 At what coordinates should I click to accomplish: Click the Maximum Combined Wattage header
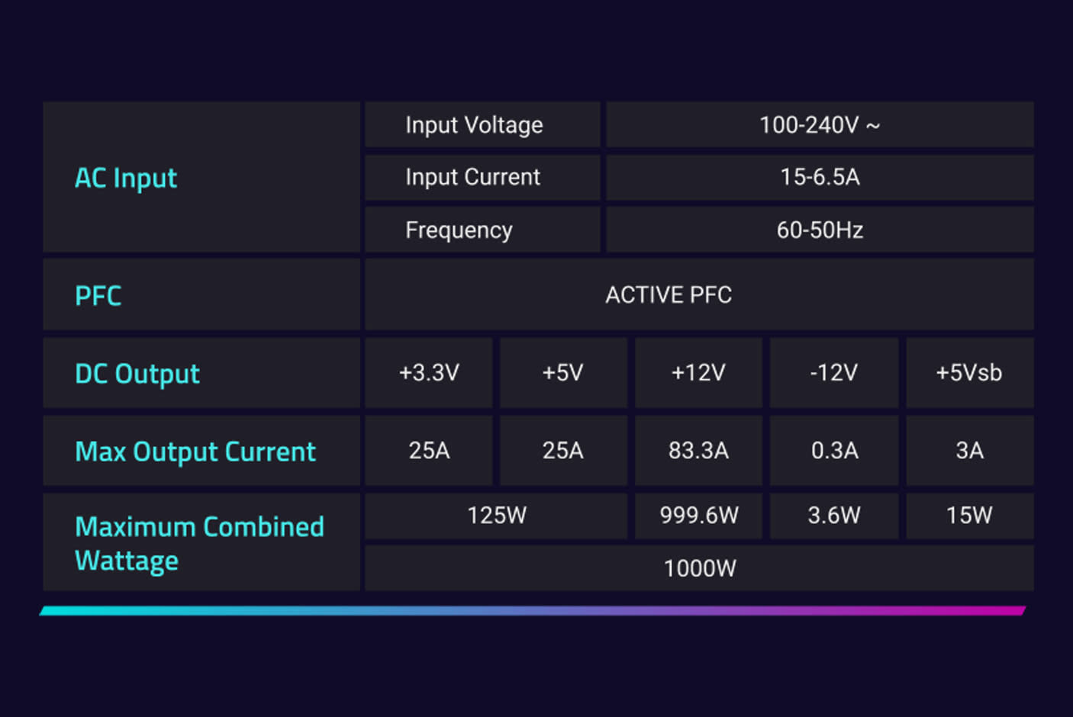(x=199, y=543)
